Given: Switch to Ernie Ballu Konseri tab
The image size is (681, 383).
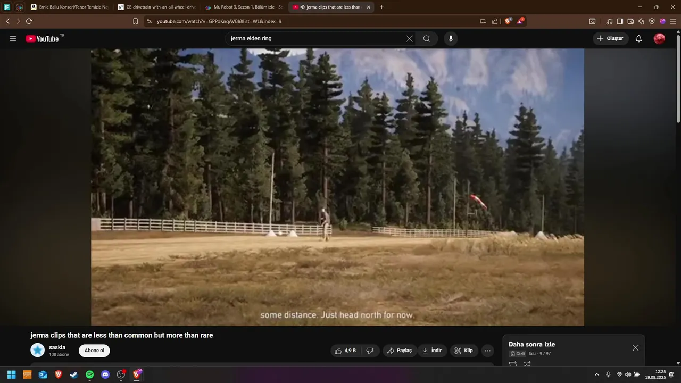Looking at the screenshot, I should (x=69, y=7).
